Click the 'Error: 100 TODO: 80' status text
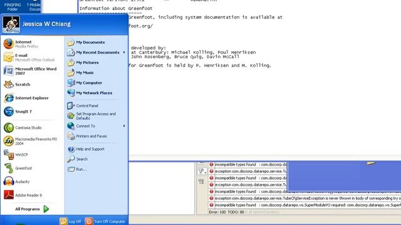Screen dimensions: 401x225 pos(227,212)
